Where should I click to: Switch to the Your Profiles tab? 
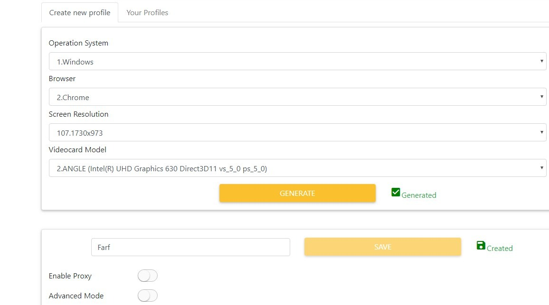point(147,13)
